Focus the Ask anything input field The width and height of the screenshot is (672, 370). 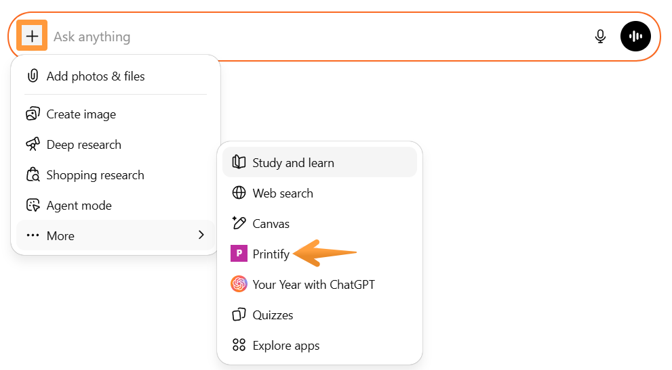tap(319, 37)
